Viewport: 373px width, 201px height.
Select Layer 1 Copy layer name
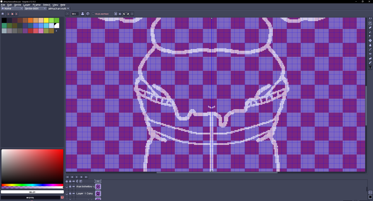click(85, 194)
